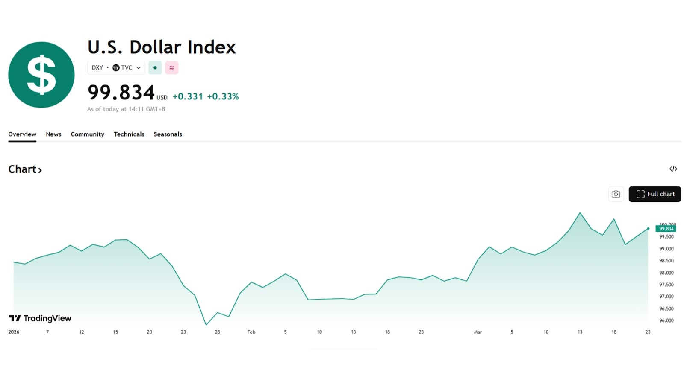Select the Overview tab

pyautogui.click(x=22, y=134)
